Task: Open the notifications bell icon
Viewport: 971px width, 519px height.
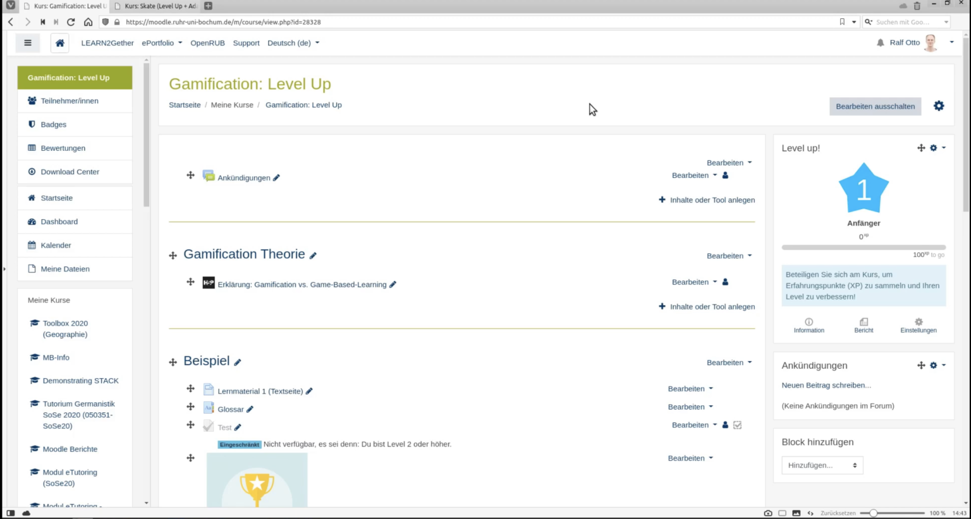Action: 880,43
